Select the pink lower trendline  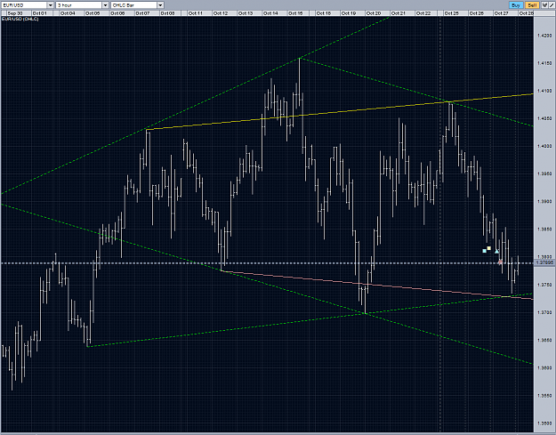tap(377, 285)
